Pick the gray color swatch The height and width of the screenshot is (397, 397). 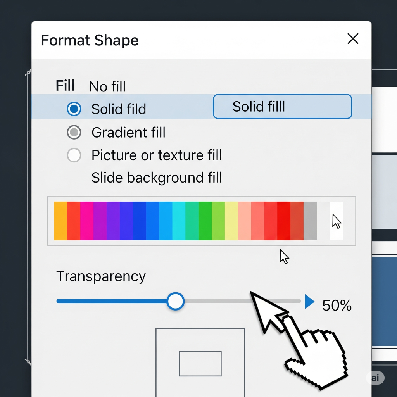click(x=310, y=221)
